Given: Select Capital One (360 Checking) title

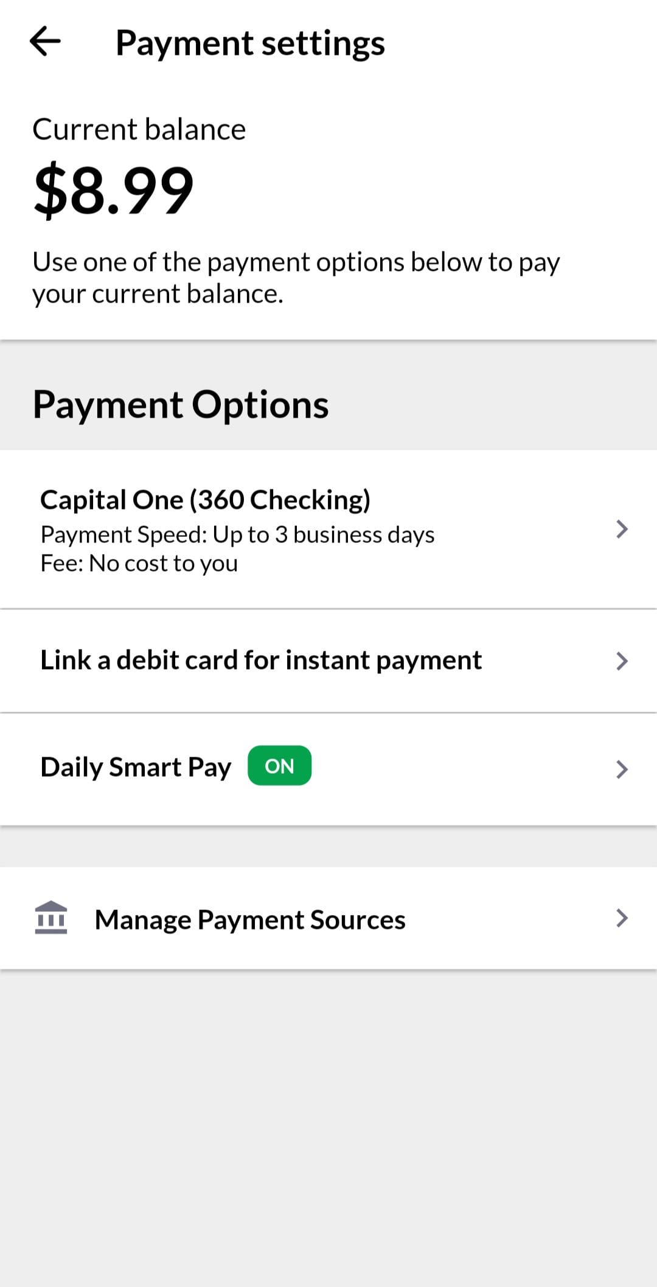Looking at the screenshot, I should (205, 500).
